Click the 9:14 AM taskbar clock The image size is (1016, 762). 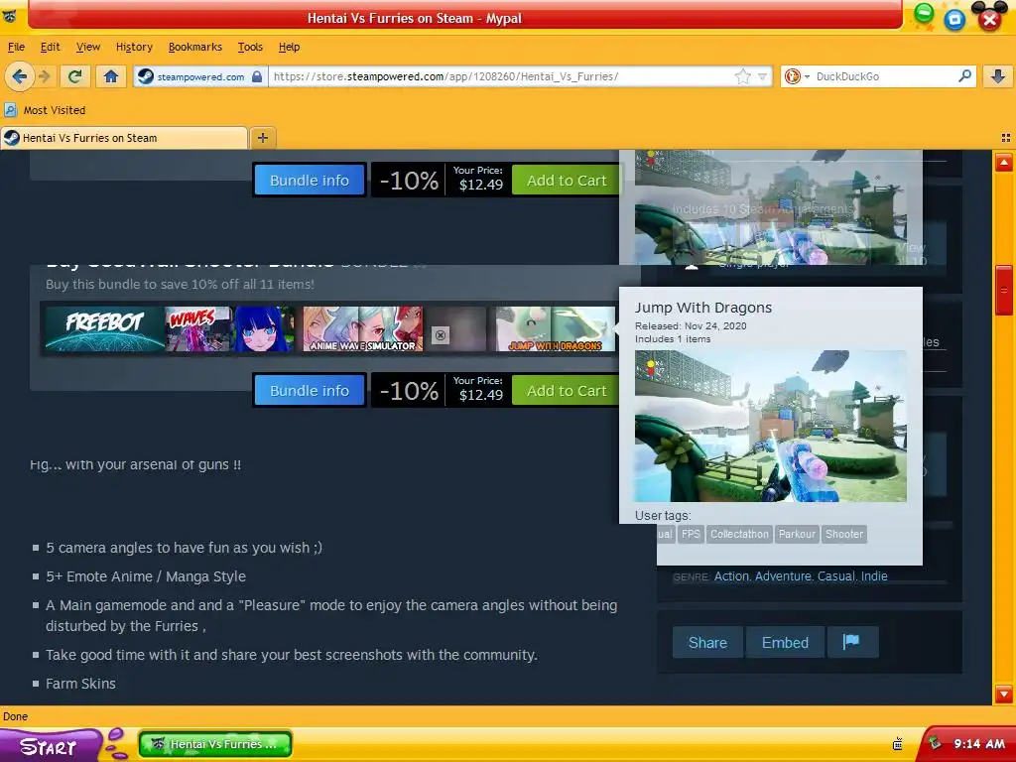(978, 744)
